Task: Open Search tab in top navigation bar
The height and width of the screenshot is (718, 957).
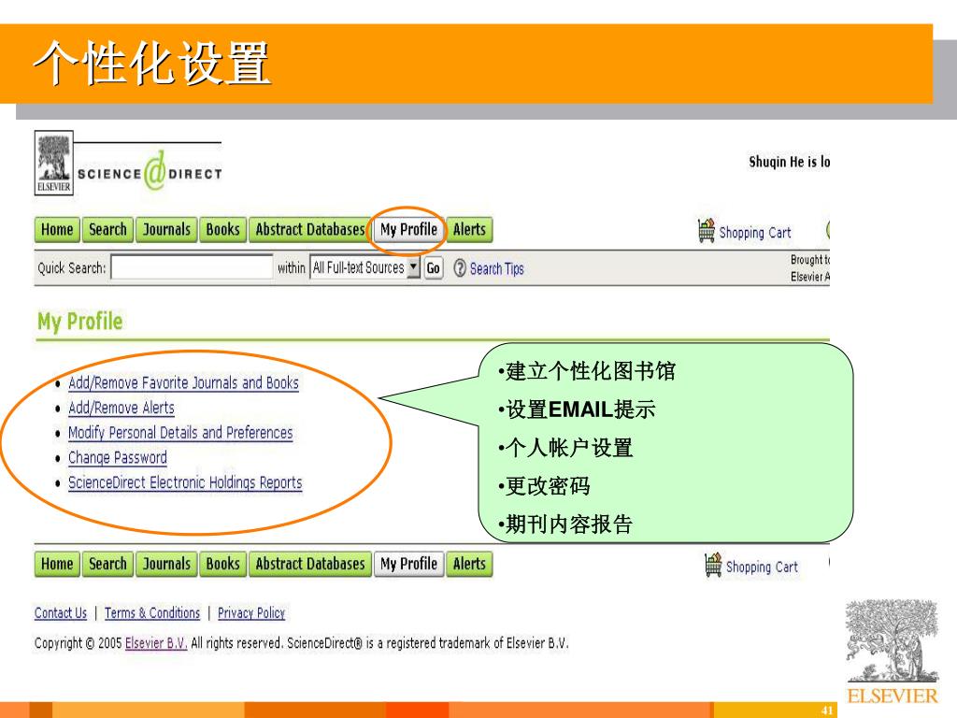Action: [x=107, y=230]
